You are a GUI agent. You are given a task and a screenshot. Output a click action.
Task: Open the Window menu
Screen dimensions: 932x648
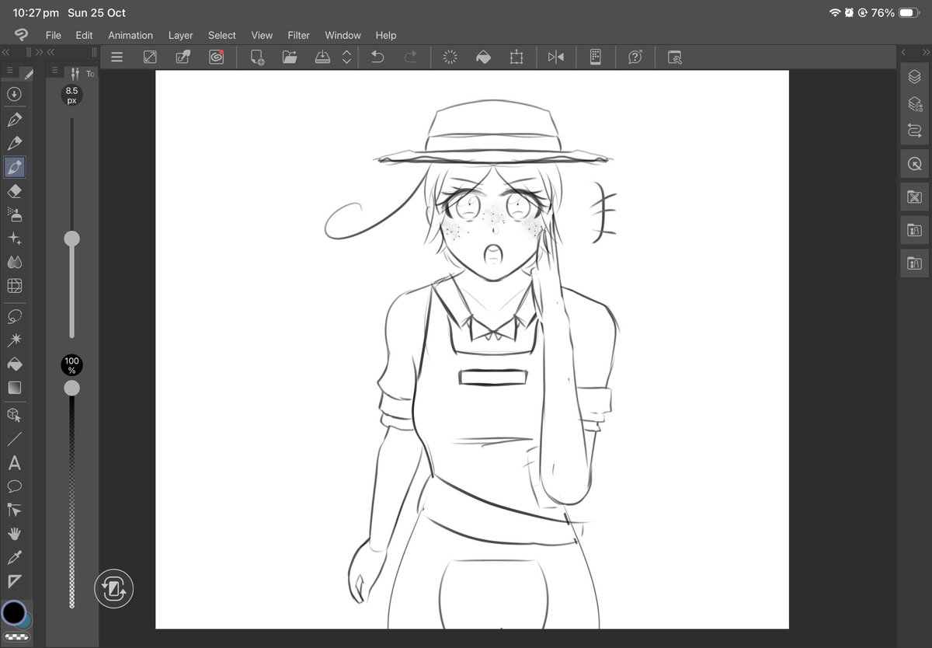pyautogui.click(x=343, y=35)
